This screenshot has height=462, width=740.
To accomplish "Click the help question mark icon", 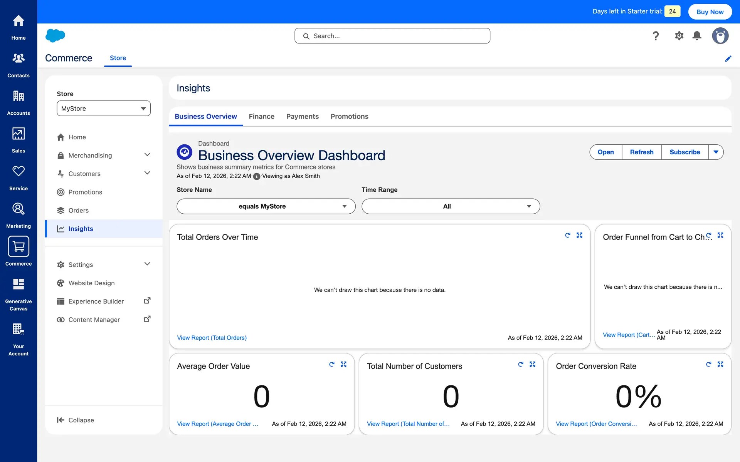I will coord(656,36).
